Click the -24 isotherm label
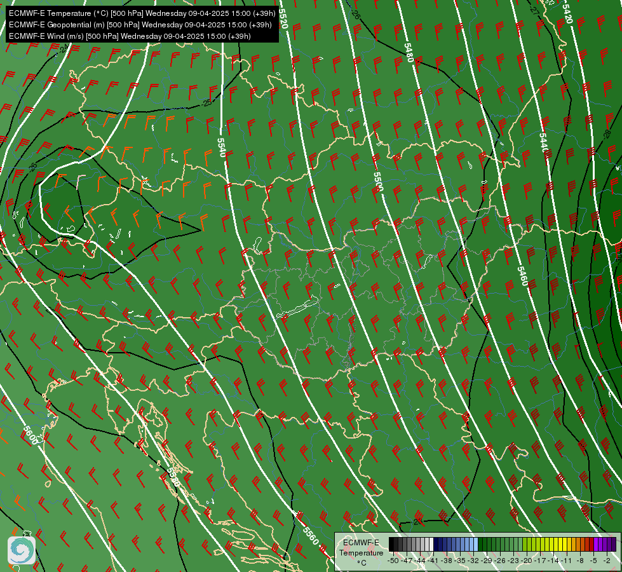The image size is (622, 572). [63, 49]
